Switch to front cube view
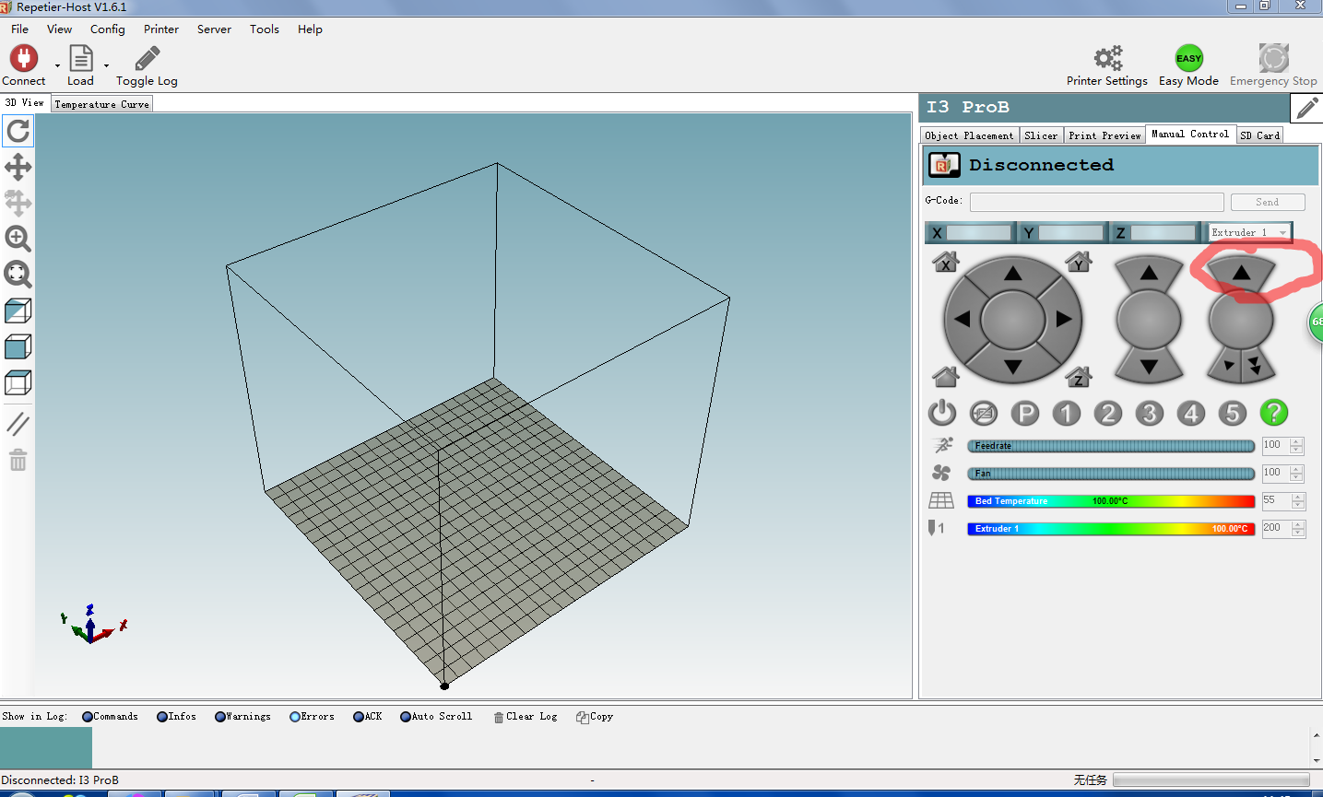The height and width of the screenshot is (797, 1323). (18, 346)
